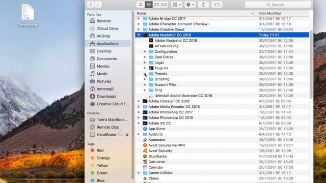Open the group-by arrangement dropdown
The height and width of the screenshot is (183, 326).
coord(177,5)
